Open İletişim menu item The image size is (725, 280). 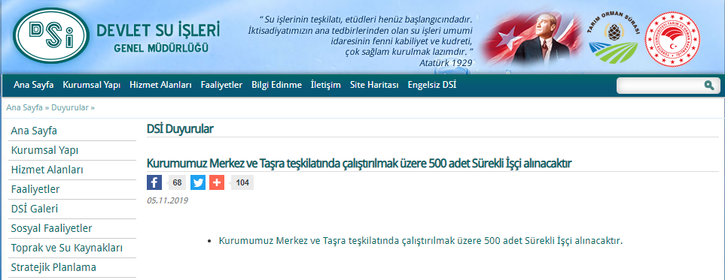[325, 85]
